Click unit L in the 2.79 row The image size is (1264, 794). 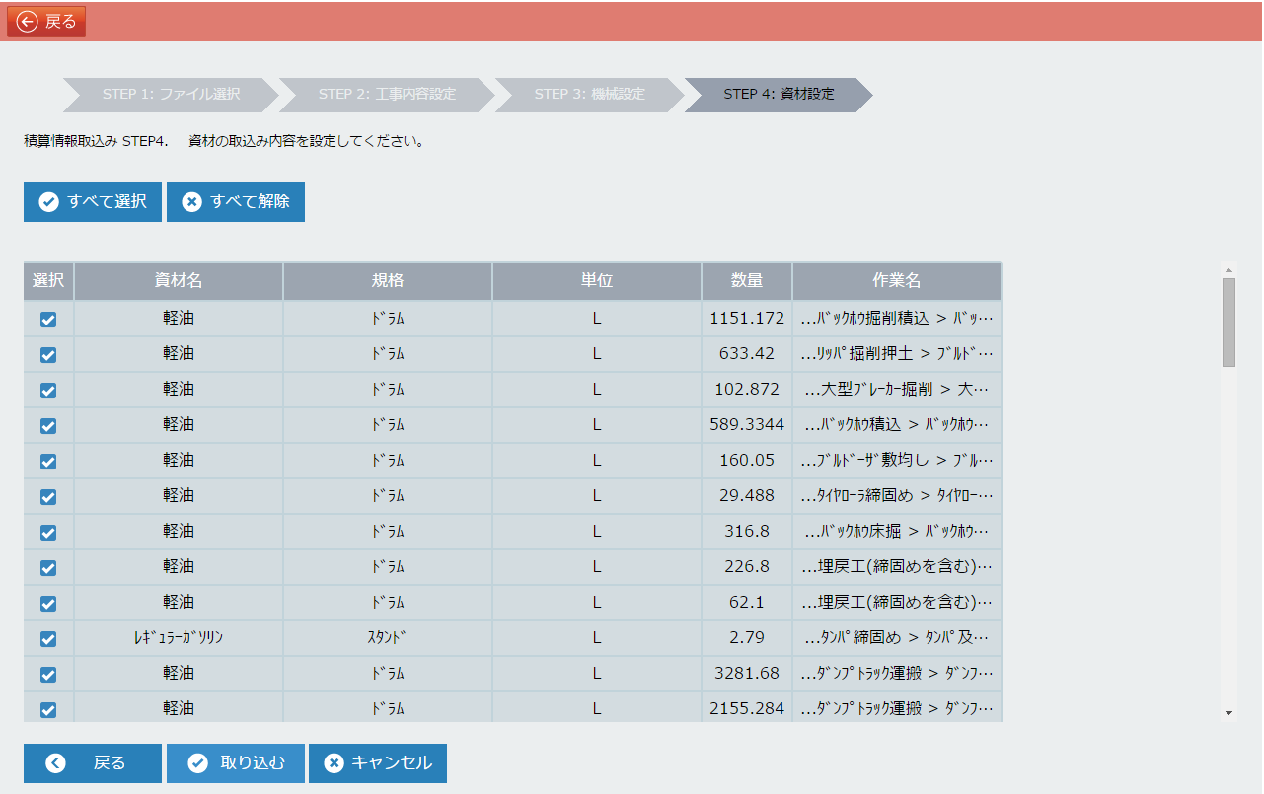tap(597, 638)
